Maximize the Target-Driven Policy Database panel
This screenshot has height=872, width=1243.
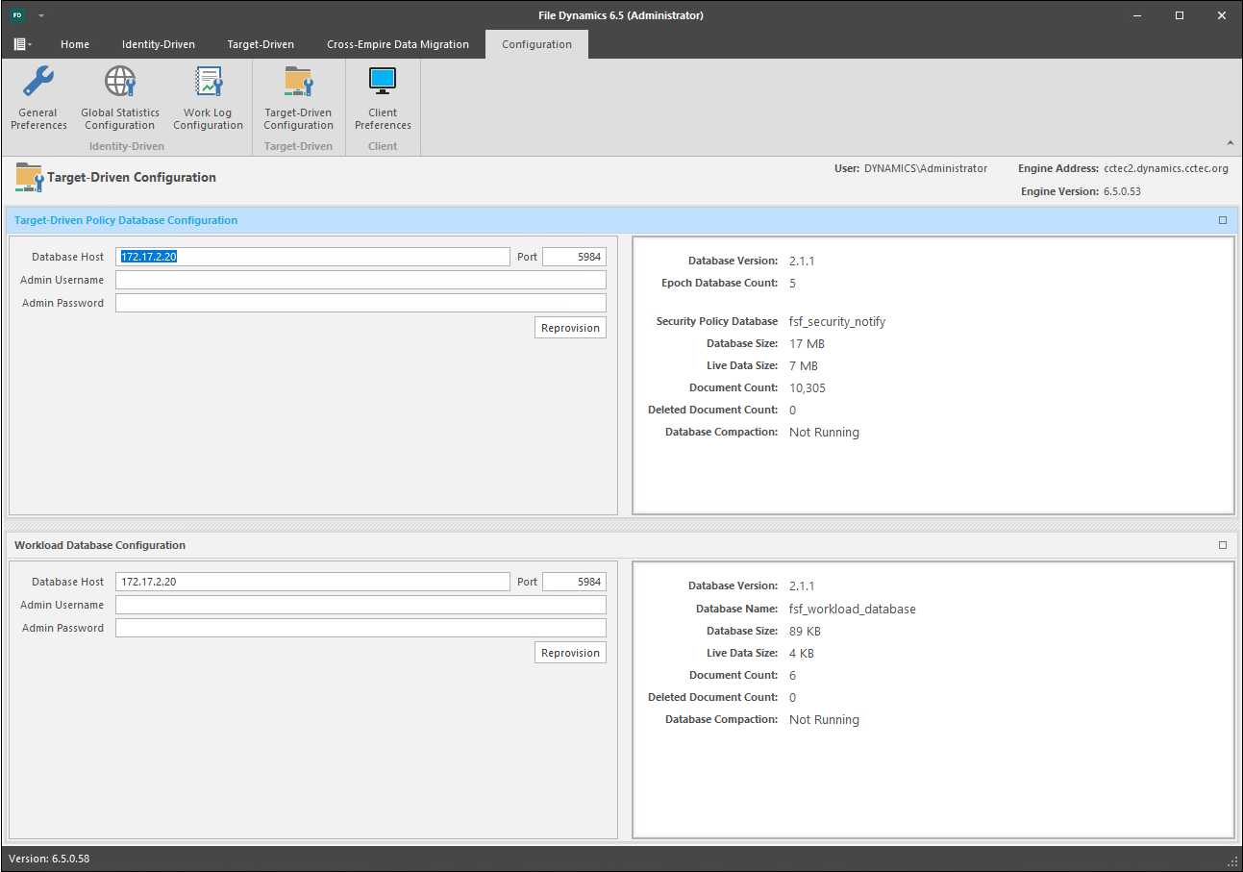(x=1223, y=220)
